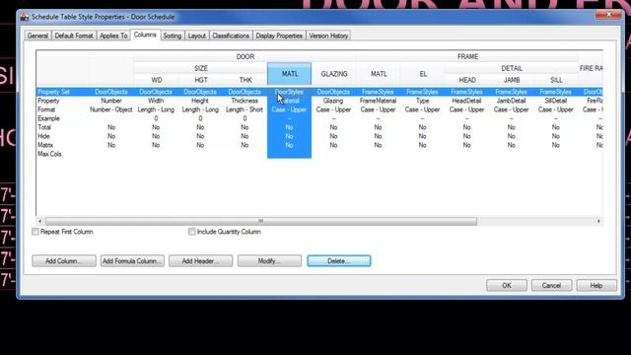The height and width of the screenshot is (355, 631).
Task: Click the SillDetail property cell
Action: click(556, 101)
